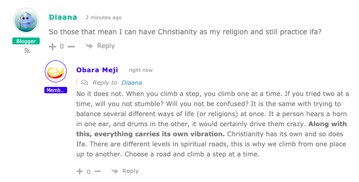Click the reply arrow icon on Diaana's comment
The height and width of the screenshot is (182, 359).
coord(89,46)
